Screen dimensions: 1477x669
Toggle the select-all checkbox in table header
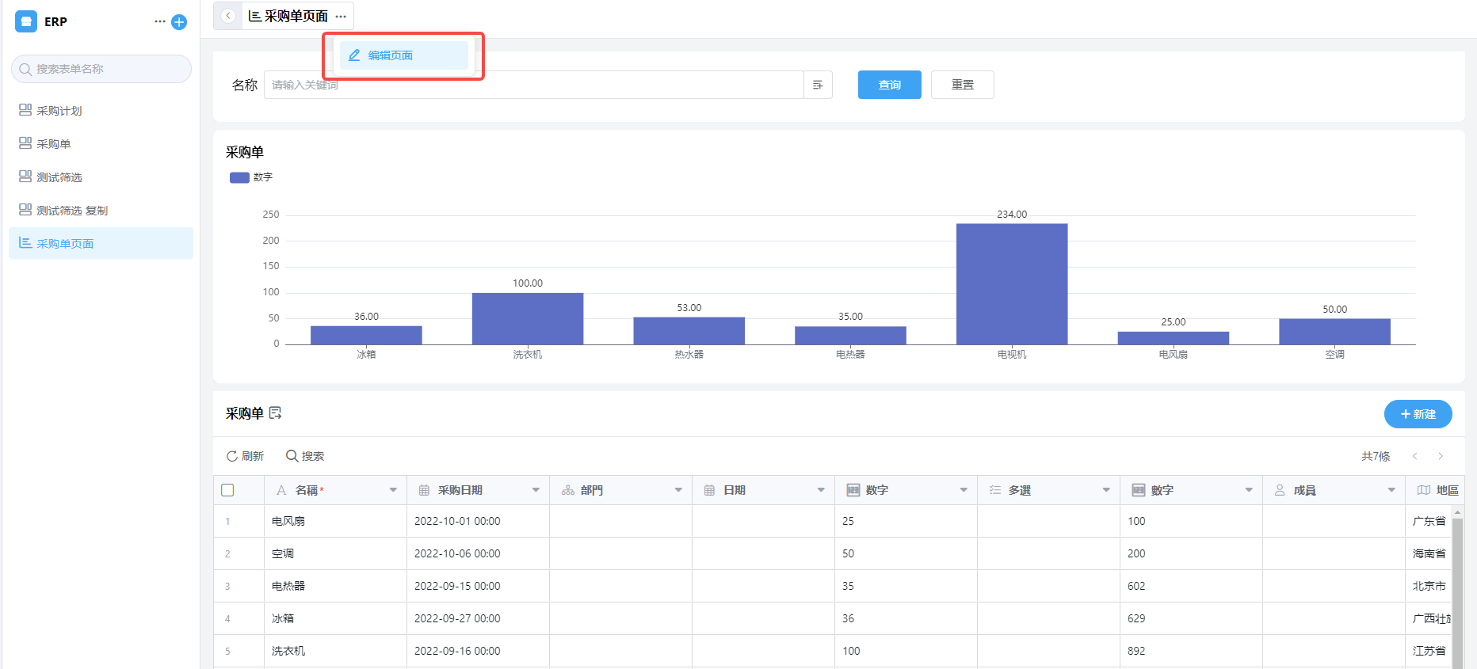(227, 490)
